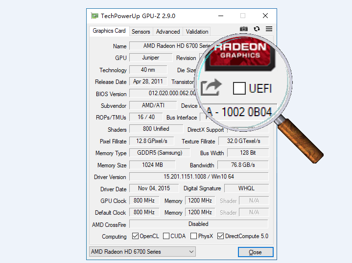The image size is (352, 263).
Task: Toggle the OpenCL checkbox
Action: [x=135, y=236]
